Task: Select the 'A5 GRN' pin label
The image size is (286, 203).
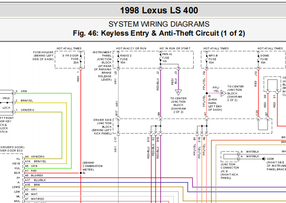Action: coord(31,166)
